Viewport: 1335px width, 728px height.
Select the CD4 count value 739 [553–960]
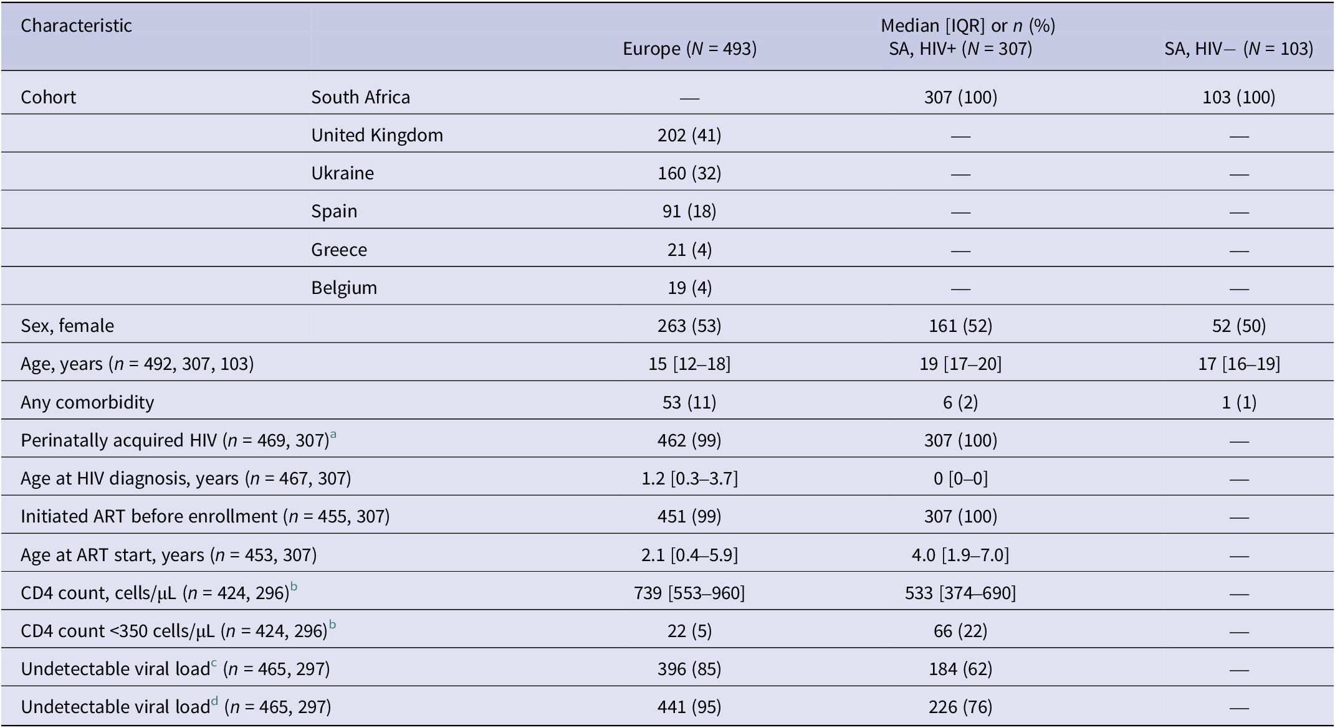[689, 593]
